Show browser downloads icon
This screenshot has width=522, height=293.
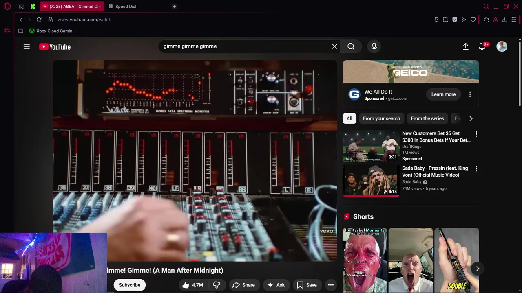click(504, 20)
